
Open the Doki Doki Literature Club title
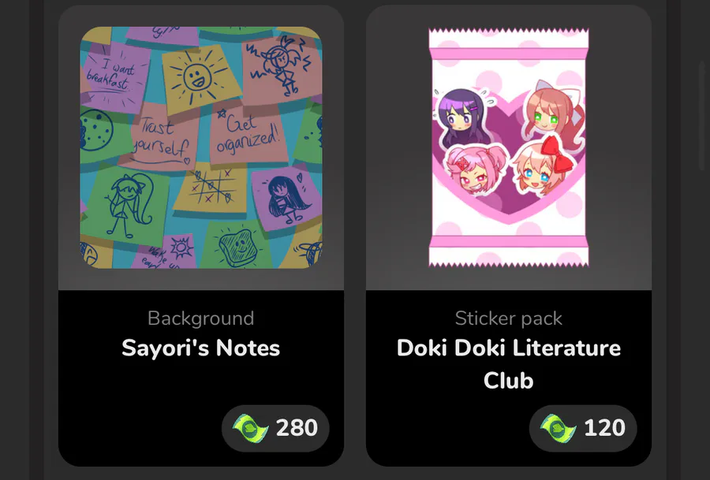point(509,364)
